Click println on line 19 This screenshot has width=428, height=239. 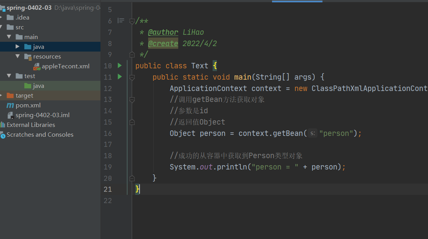tap(232, 167)
